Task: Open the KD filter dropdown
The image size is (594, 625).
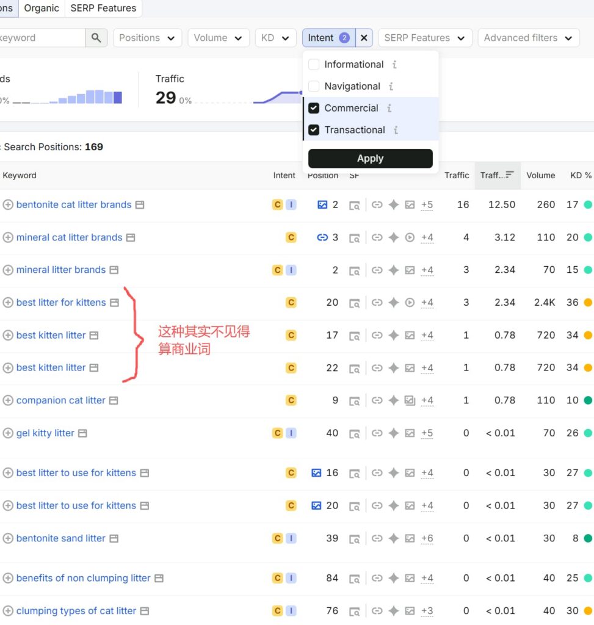Action: coord(275,38)
